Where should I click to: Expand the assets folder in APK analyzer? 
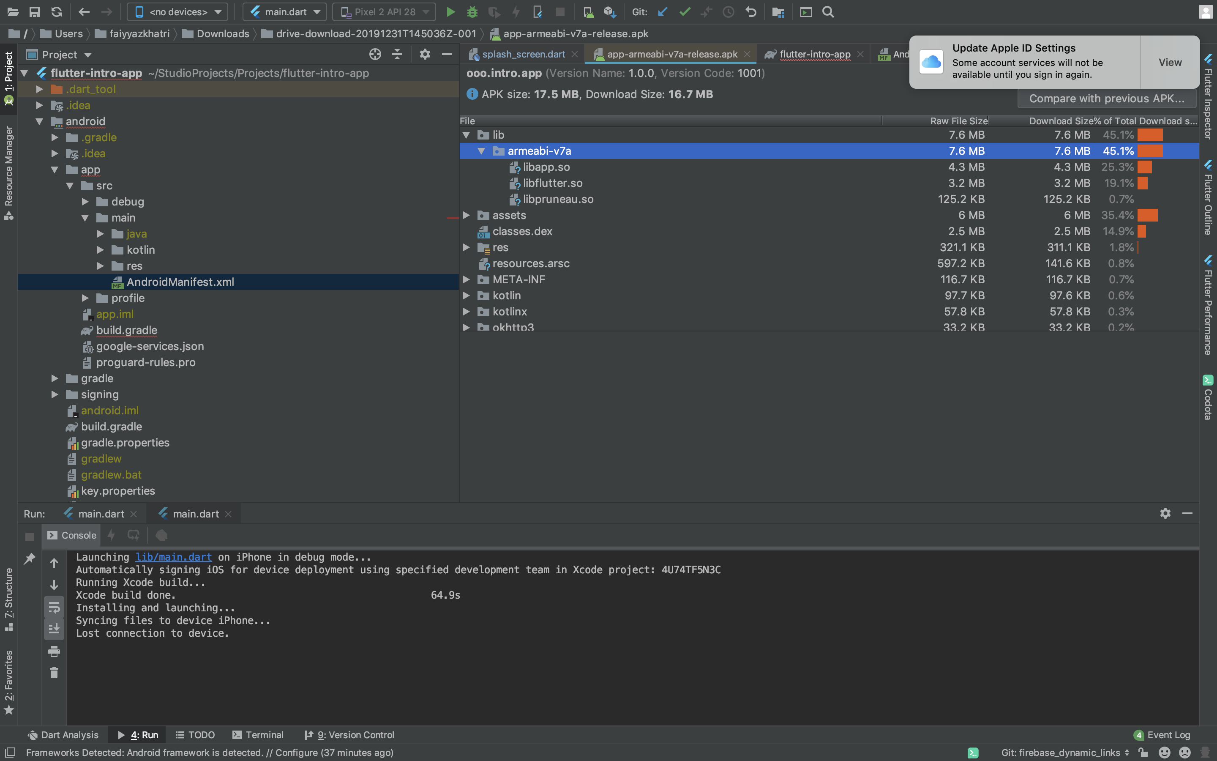(467, 215)
